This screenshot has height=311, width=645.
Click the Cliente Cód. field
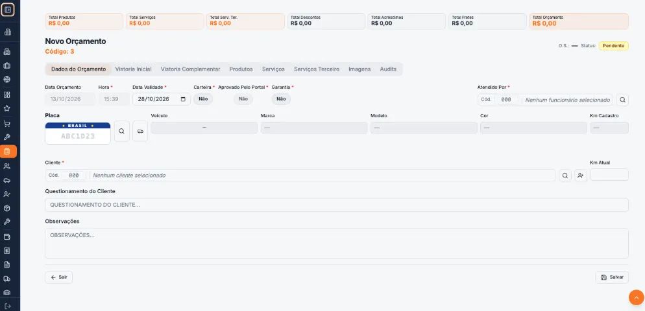73,176
